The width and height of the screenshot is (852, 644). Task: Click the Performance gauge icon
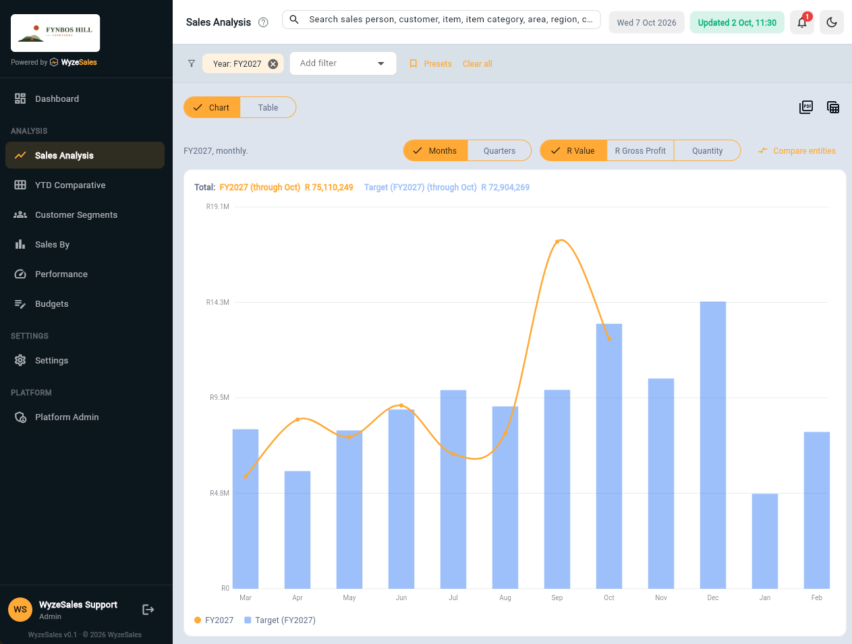20,274
